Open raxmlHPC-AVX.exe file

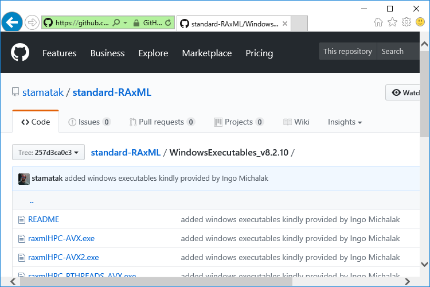(61, 238)
